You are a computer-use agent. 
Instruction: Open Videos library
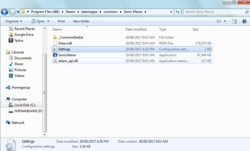[17, 76]
